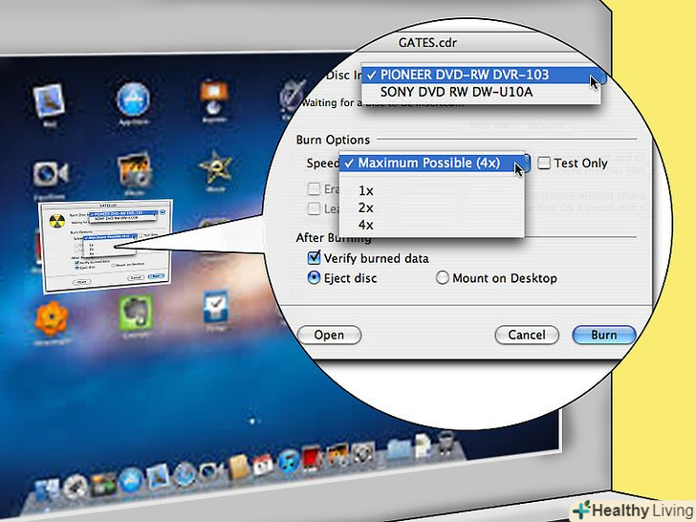Launch FaceTime from the Launchpad grid

pyautogui.click(x=50, y=174)
